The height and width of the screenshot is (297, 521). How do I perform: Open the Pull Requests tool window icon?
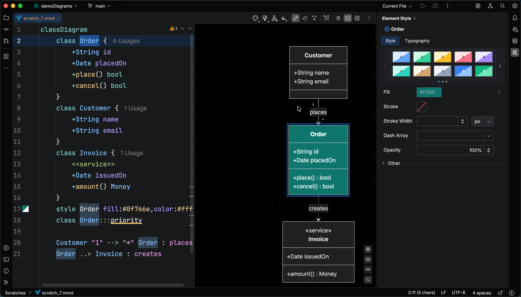point(6,41)
